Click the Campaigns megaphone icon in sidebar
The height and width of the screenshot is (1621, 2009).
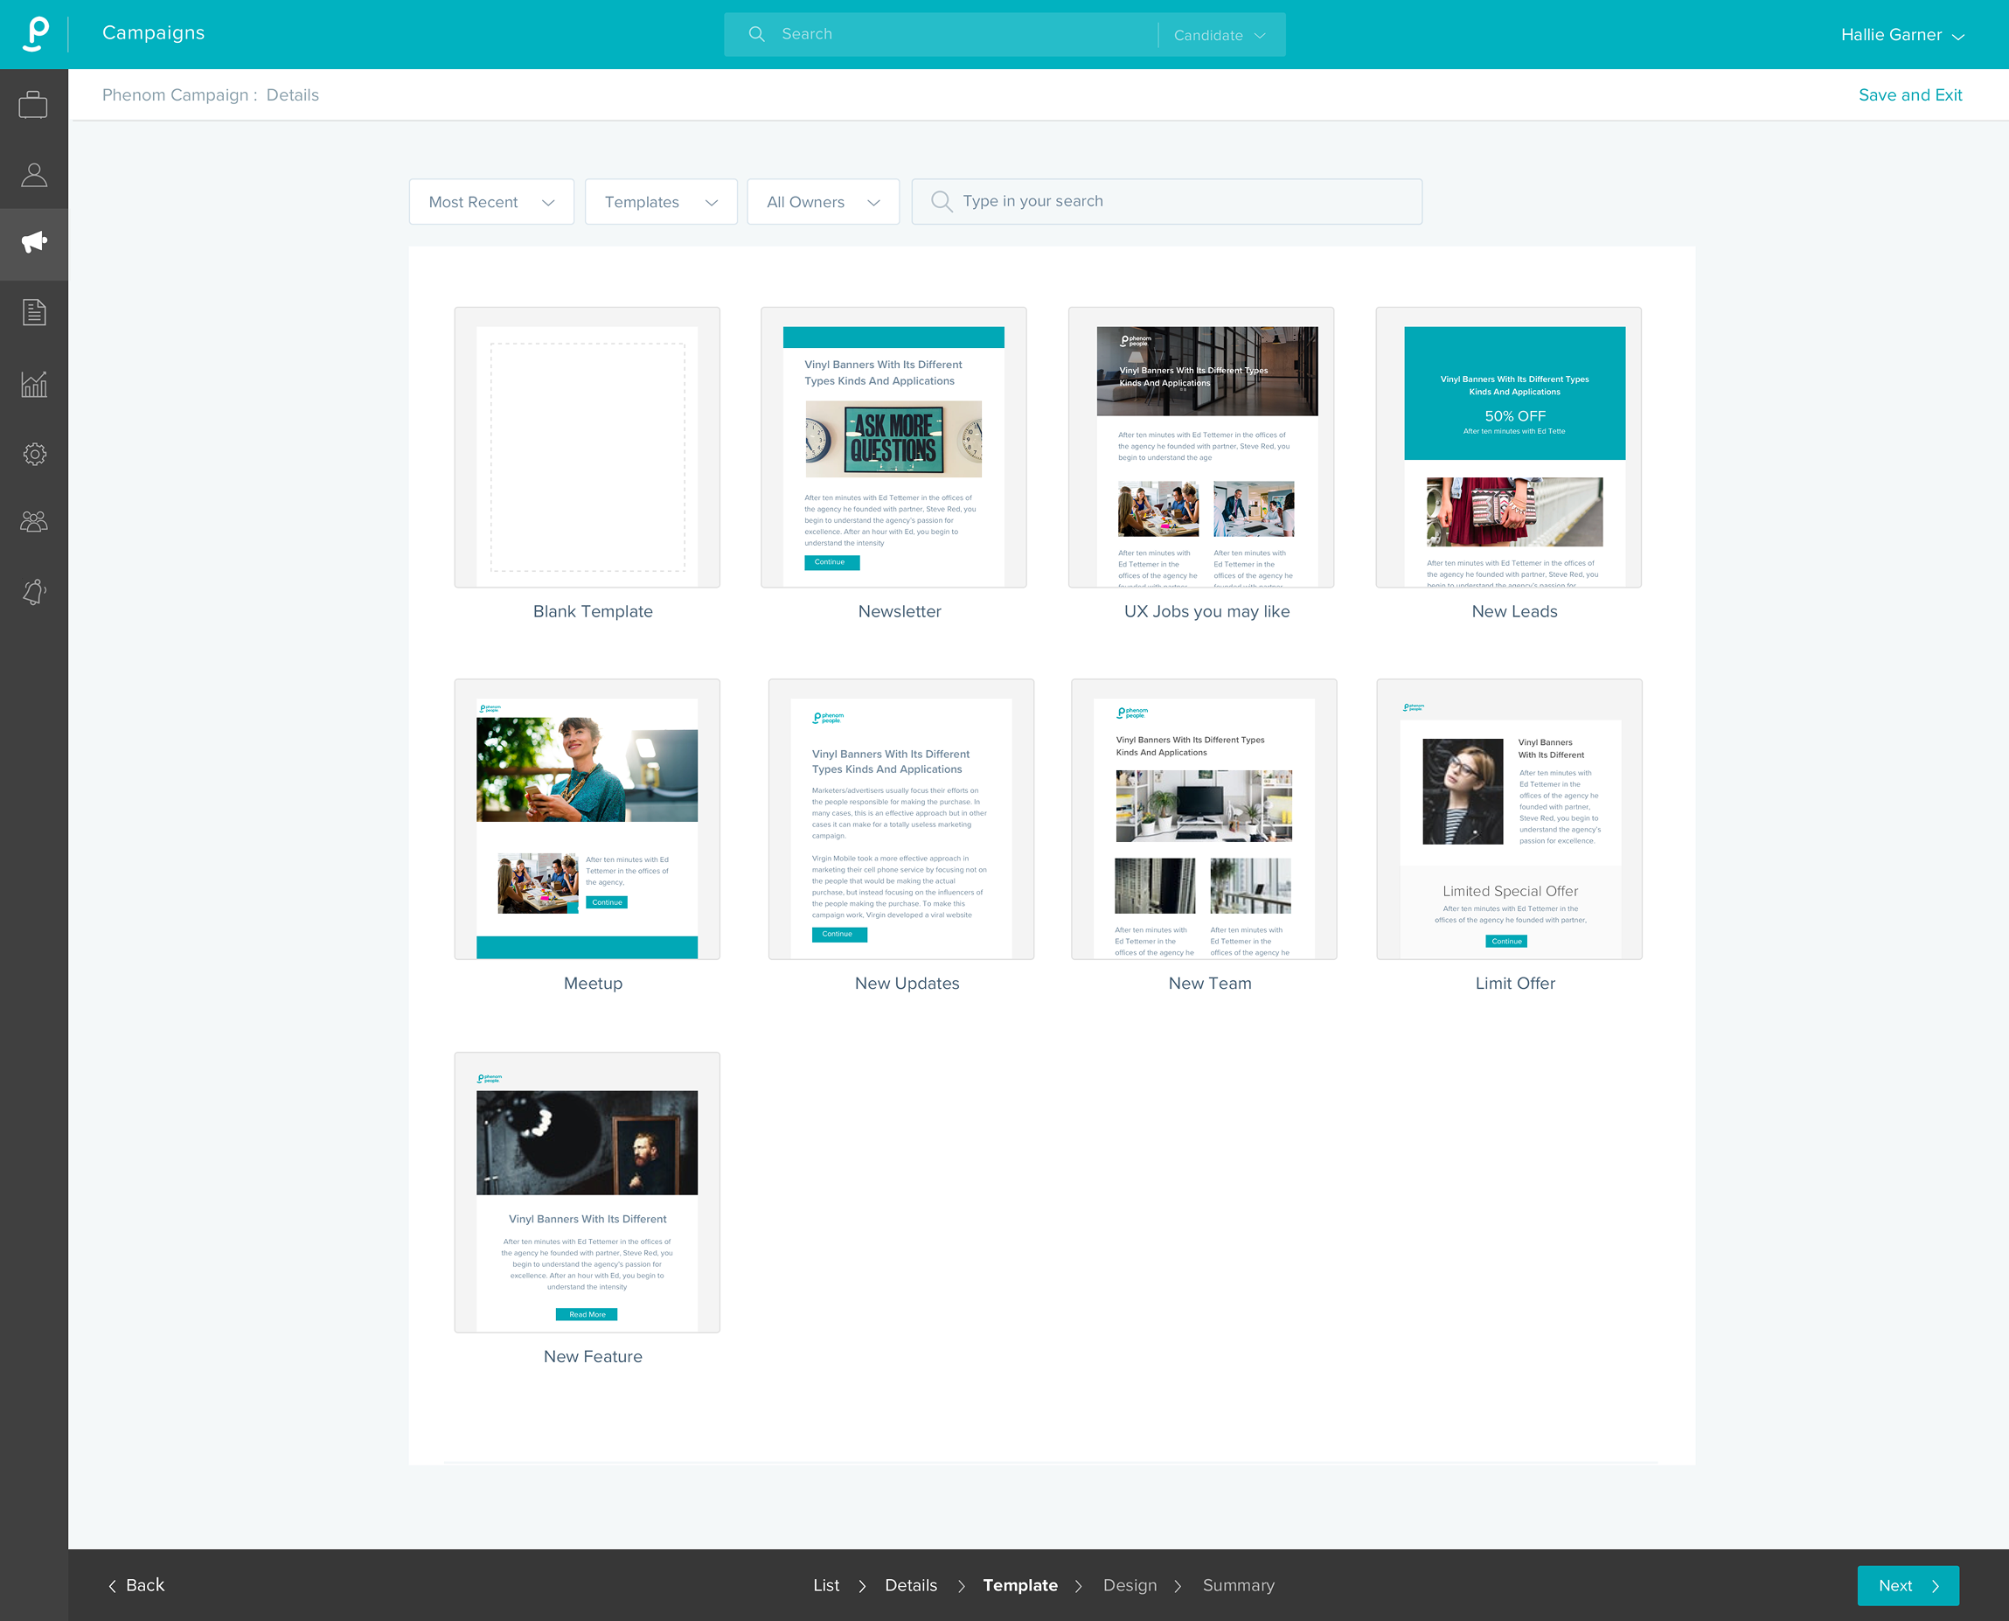click(33, 242)
